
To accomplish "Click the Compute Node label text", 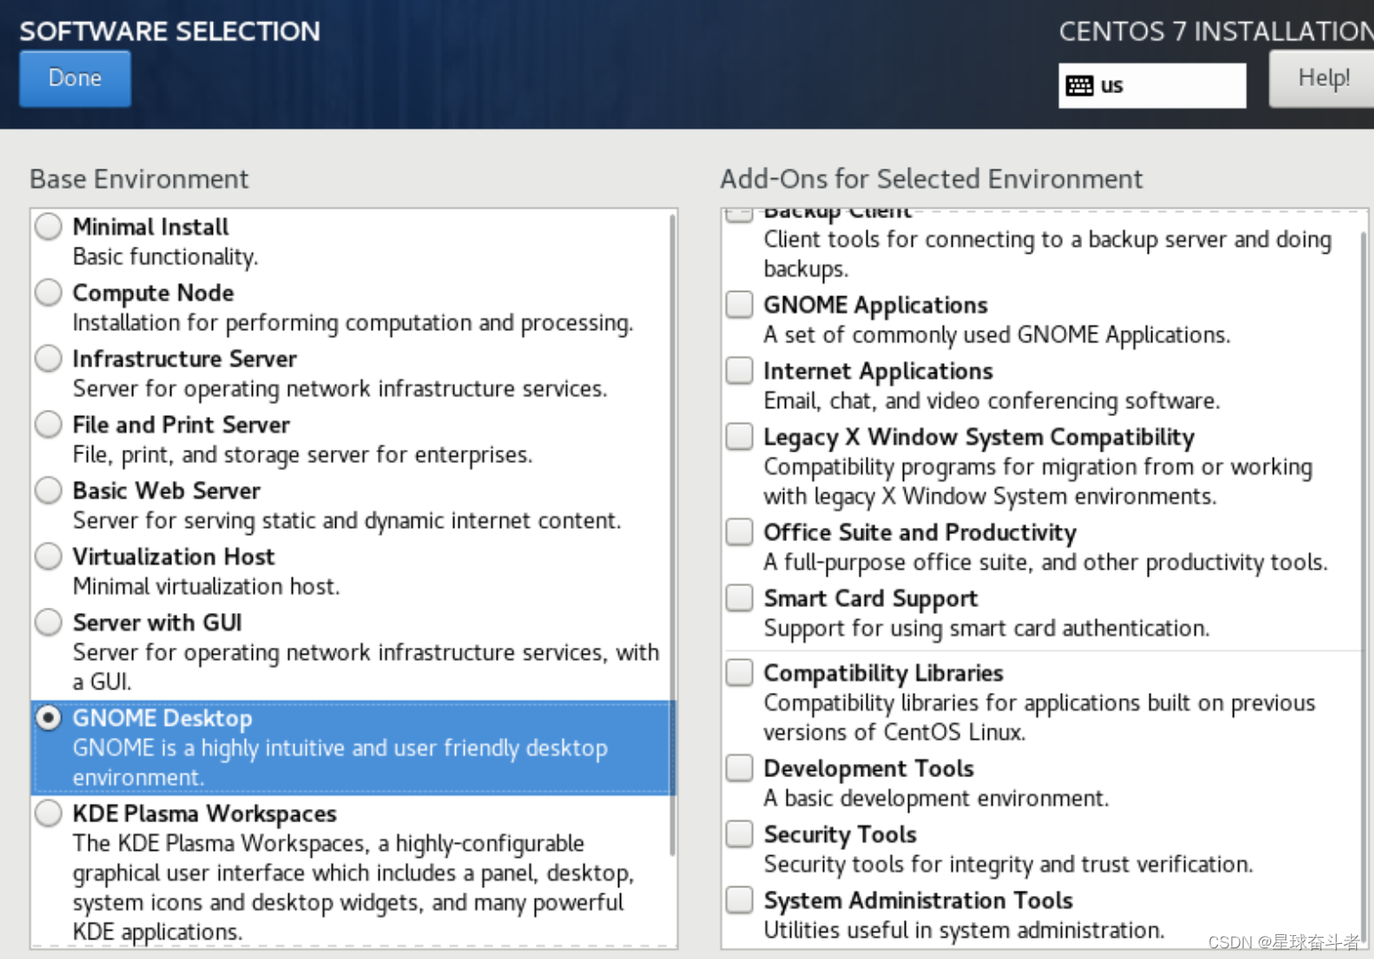I will (x=153, y=293).
